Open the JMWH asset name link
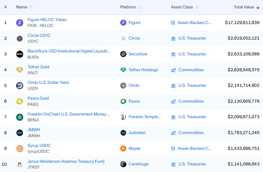Image resolution: width=263 pixels, height=172 pixels. click(x=34, y=130)
